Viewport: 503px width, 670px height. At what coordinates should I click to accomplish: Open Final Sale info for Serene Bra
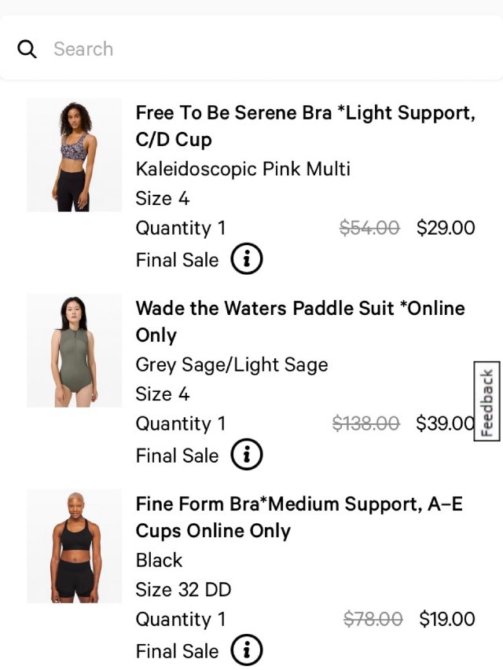pos(246,259)
